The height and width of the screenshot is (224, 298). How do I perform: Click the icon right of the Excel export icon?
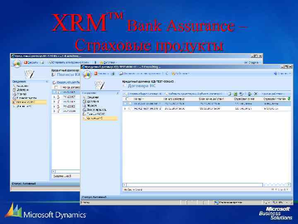click(x=241, y=94)
